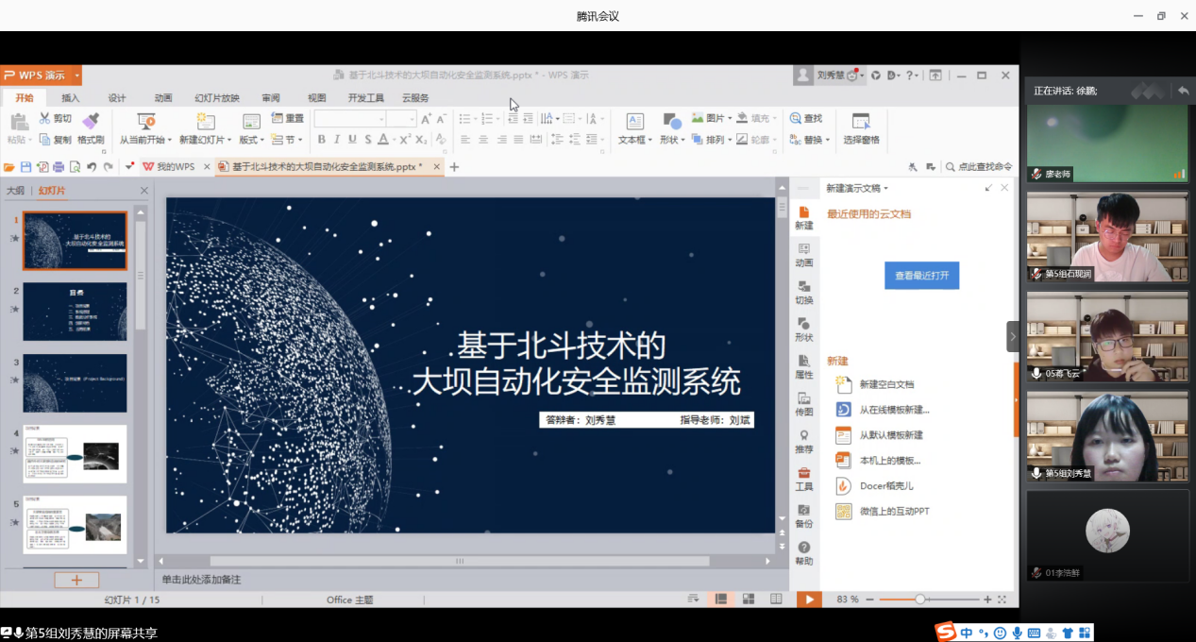The image size is (1196, 642).
Task: Click 新建空白文档 link
Action: [x=885, y=384]
